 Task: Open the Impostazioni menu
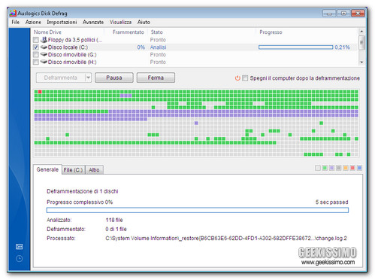[62, 22]
